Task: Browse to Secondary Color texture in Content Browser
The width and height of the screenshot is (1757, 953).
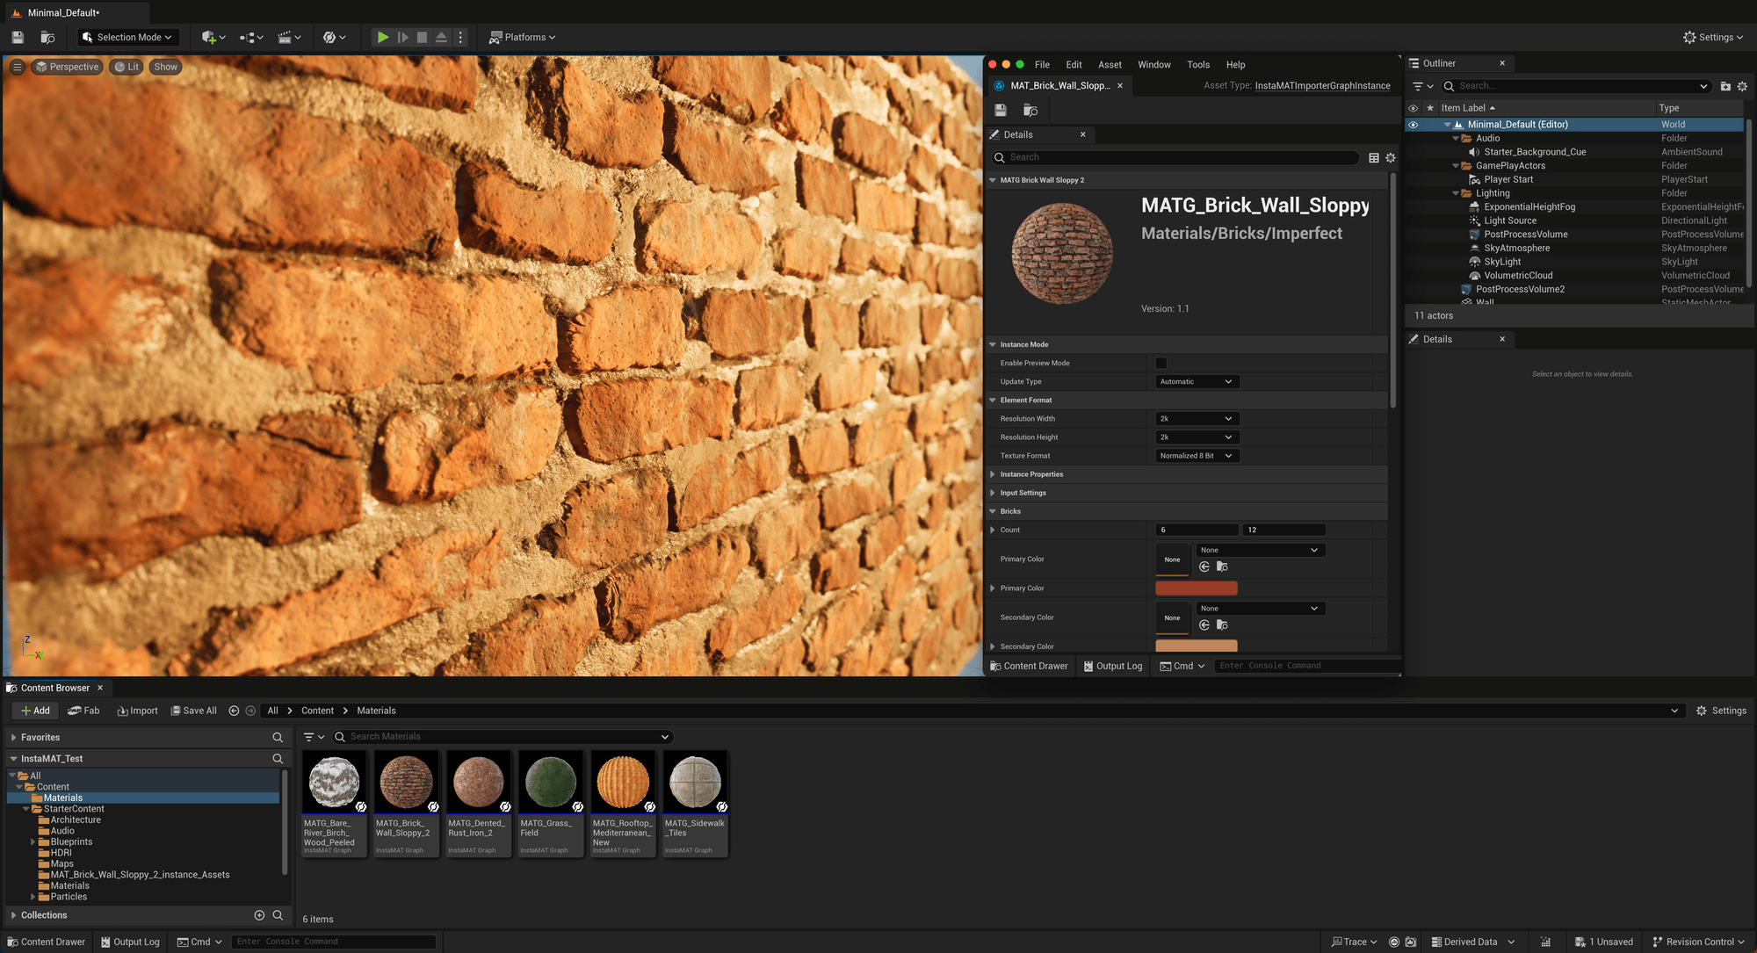Action: point(1222,625)
